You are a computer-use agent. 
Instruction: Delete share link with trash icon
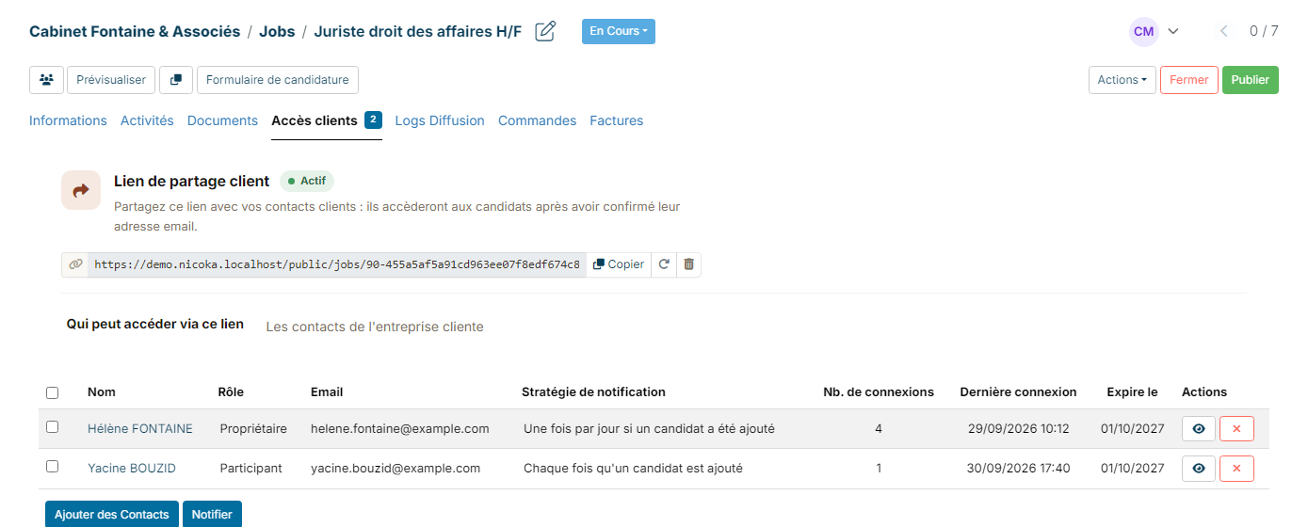click(x=688, y=264)
